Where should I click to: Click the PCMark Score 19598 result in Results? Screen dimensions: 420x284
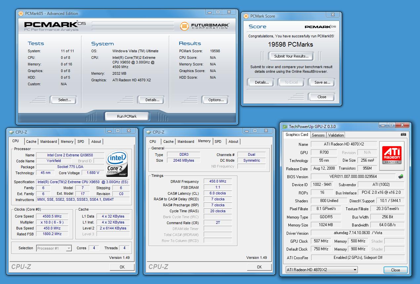click(215, 51)
